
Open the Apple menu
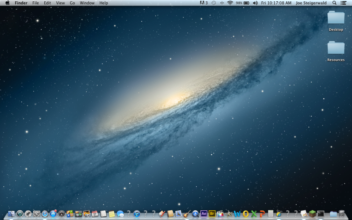(x=8, y=3)
